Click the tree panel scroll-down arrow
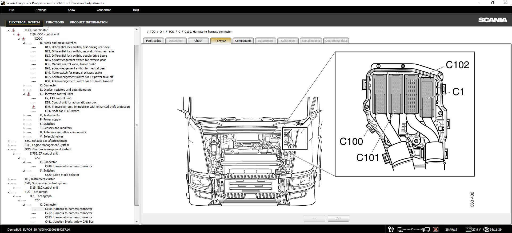 click(x=137, y=222)
